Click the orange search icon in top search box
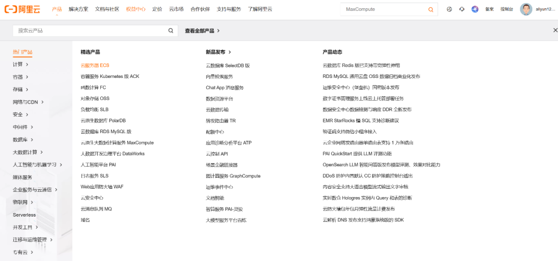The image size is (558, 261). [x=431, y=10]
